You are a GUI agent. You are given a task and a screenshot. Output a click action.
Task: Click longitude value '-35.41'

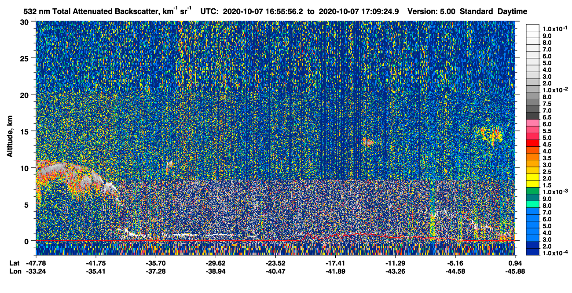click(x=95, y=271)
